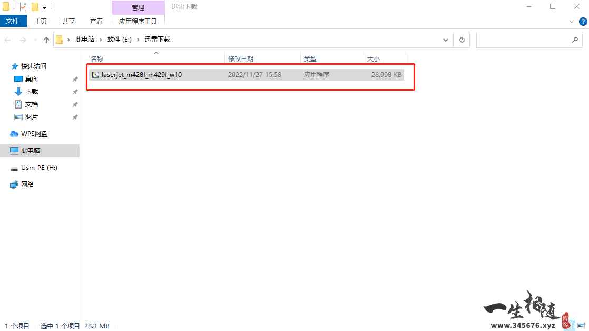The width and height of the screenshot is (589, 331).
Task: Click the search magnifier icon
Action: [x=575, y=40]
